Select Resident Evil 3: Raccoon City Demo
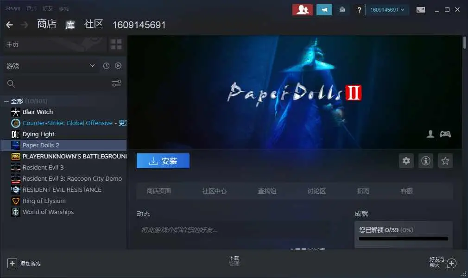The height and width of the screenshot is (278, 468). (64, 179)
